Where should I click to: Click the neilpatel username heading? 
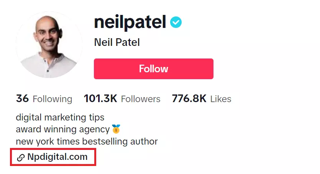coord(130,23)
